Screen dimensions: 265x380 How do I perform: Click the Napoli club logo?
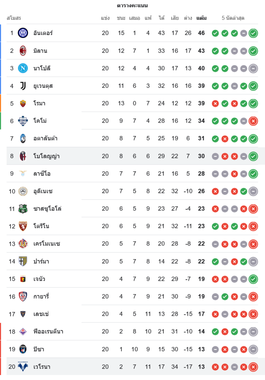click(23, 68)
